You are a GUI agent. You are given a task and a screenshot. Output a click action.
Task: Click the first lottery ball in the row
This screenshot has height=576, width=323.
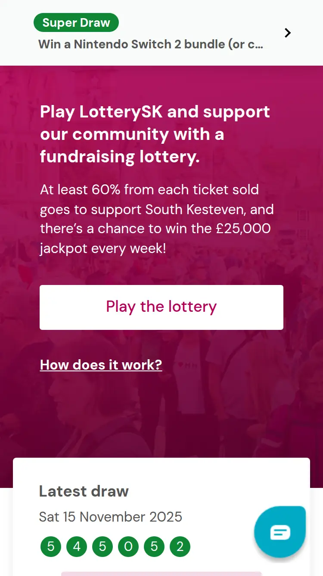pyautogui.click(x=51, y=547)
